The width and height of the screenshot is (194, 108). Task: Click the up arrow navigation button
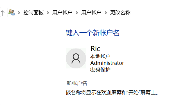[2, 13]
